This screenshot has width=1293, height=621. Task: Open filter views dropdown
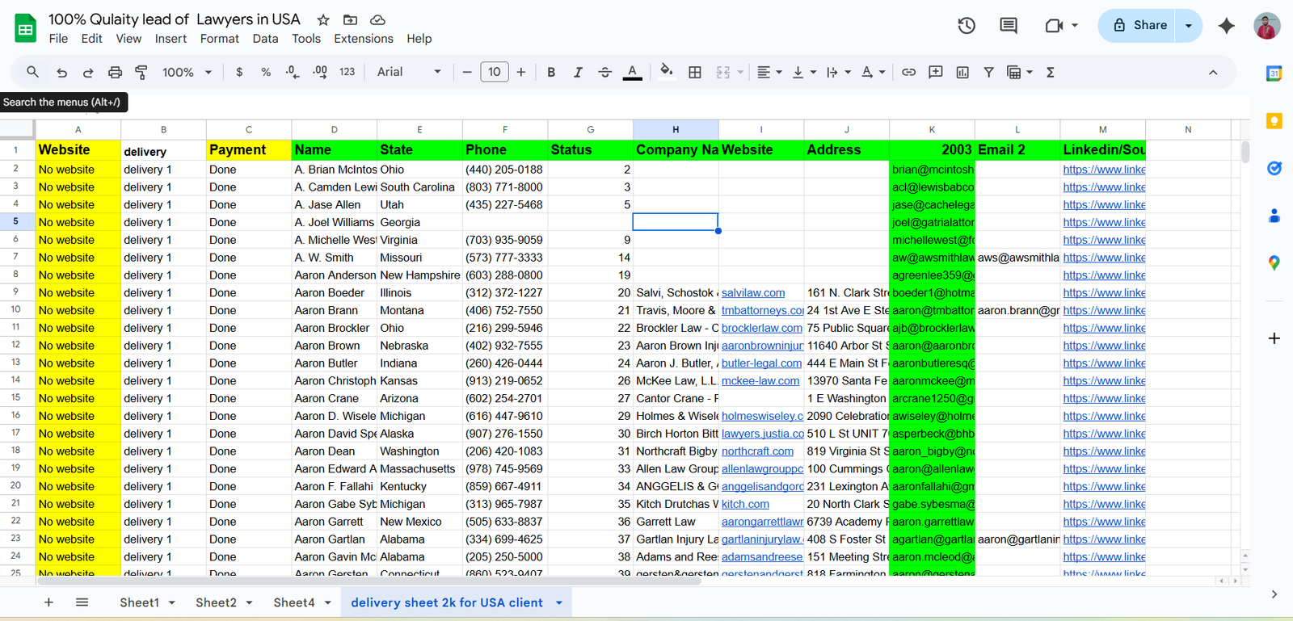click(x=1020, y=73)
